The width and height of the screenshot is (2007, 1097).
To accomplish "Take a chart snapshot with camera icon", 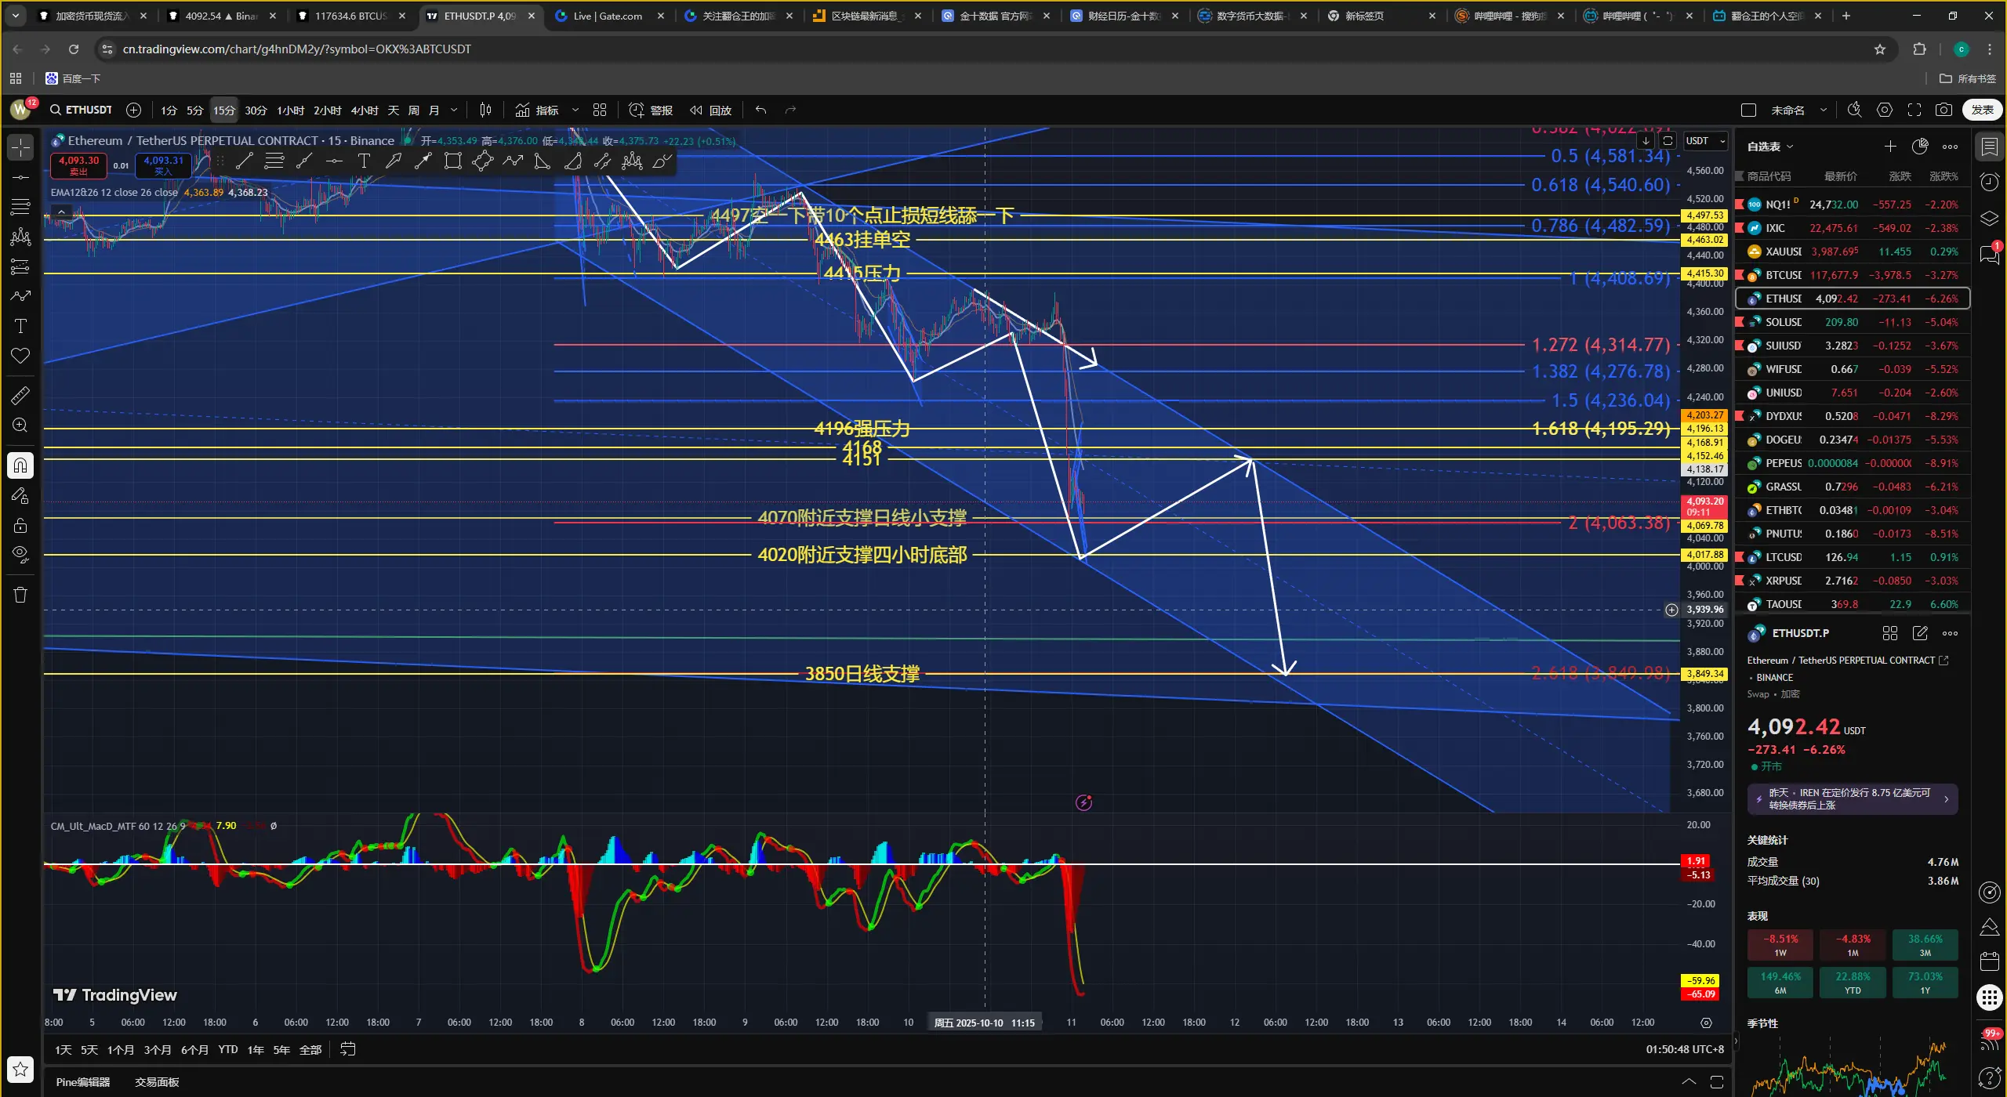I will coord(1943,110).
